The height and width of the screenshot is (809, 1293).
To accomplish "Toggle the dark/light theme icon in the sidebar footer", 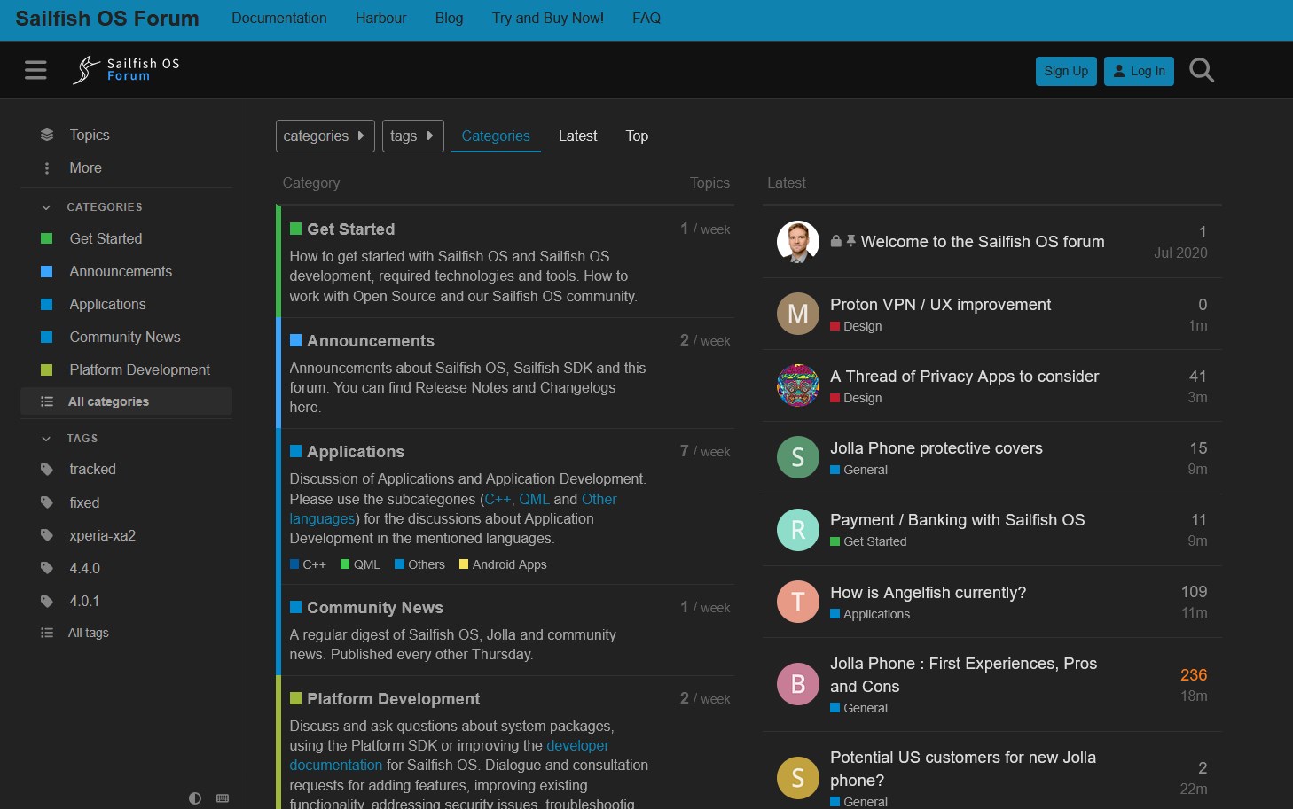I will click(x=195, y=798).
